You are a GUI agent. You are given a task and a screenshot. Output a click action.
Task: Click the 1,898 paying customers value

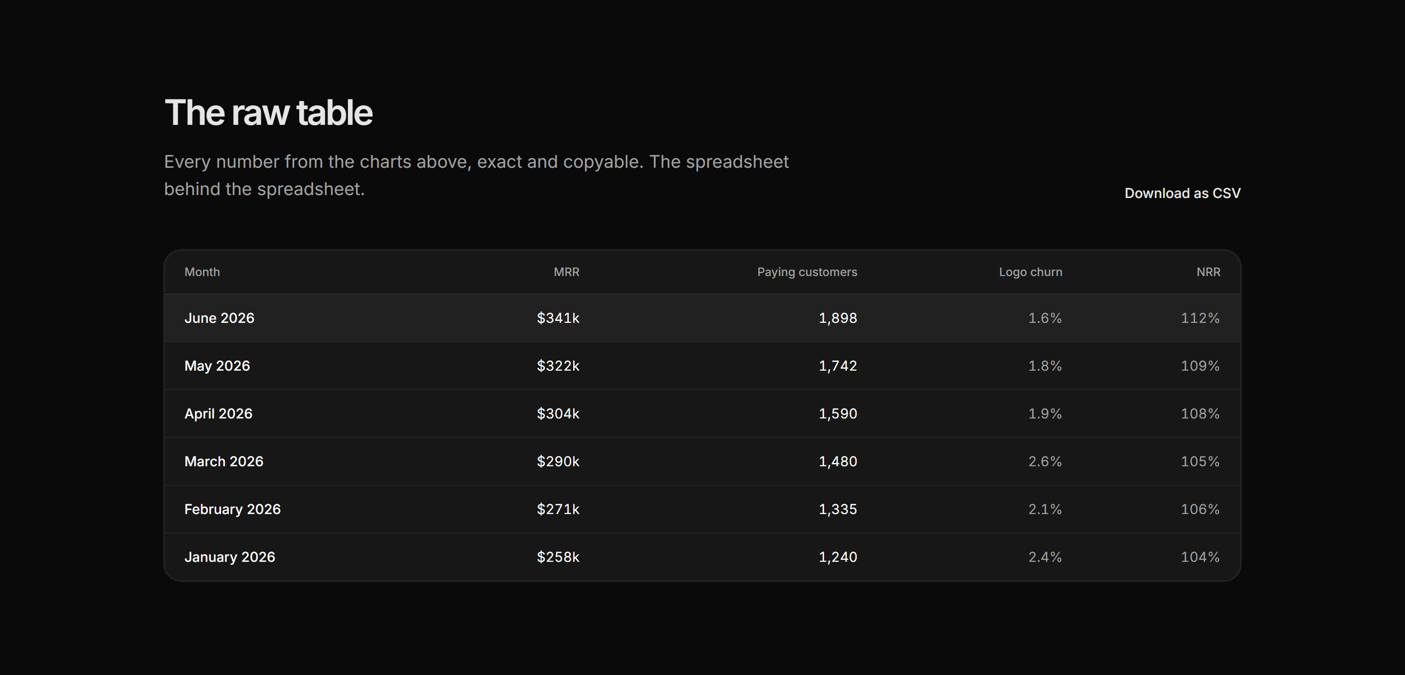click(x=838, y=318)
